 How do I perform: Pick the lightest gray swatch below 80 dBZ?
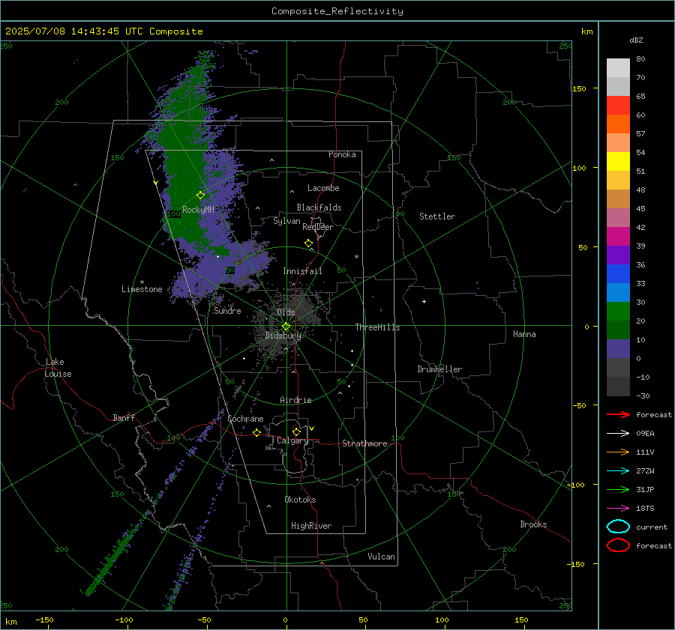(618, 68)
